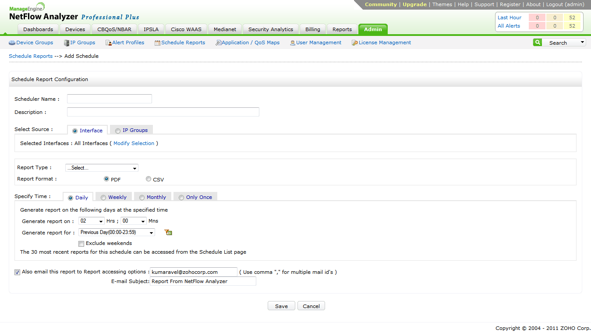The width and height of the screenshot is (591, 333).
Task: Uncheck Also email this report checkbox
Action: (x=17, y=272)
